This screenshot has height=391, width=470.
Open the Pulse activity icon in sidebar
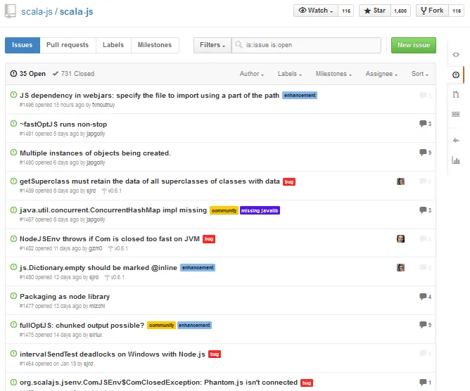pos(456,140)
